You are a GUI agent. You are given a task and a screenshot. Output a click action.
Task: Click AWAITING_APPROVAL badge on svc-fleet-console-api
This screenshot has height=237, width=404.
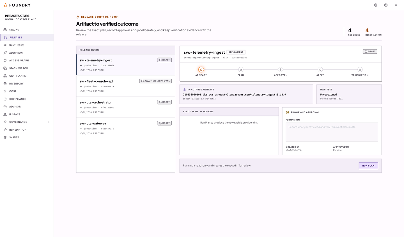155,81
